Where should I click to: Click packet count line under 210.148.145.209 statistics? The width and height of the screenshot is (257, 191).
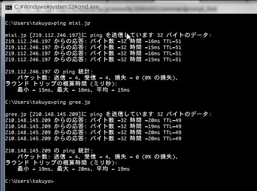point(98,157)
